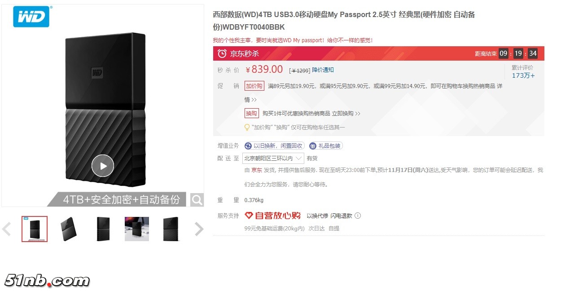Image resolution: width=561 pixels, height=291 pixels.
Task: Select the second thumbnail, the angled view of the drive
Action: coord(69,229)
